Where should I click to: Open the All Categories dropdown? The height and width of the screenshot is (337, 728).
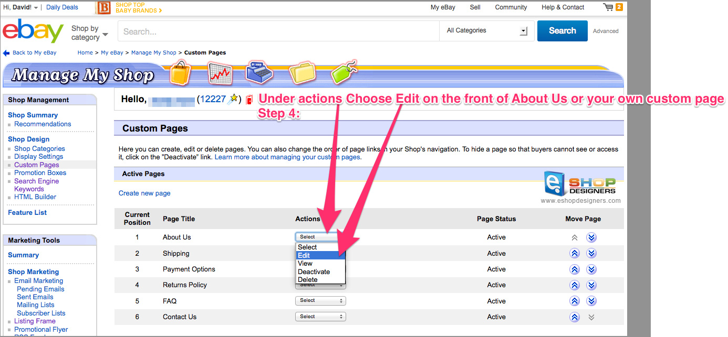tap(486, 31)
